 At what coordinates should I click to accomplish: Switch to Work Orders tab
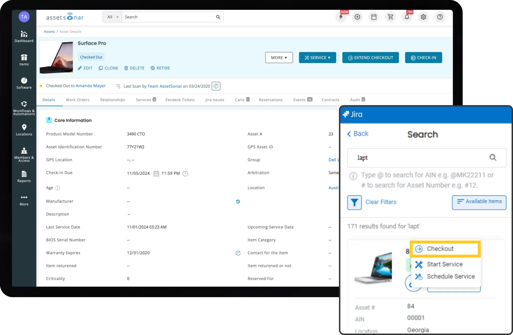[78, 100]
